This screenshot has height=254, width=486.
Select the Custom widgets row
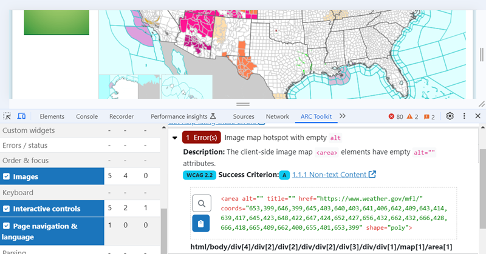(80, 130)
